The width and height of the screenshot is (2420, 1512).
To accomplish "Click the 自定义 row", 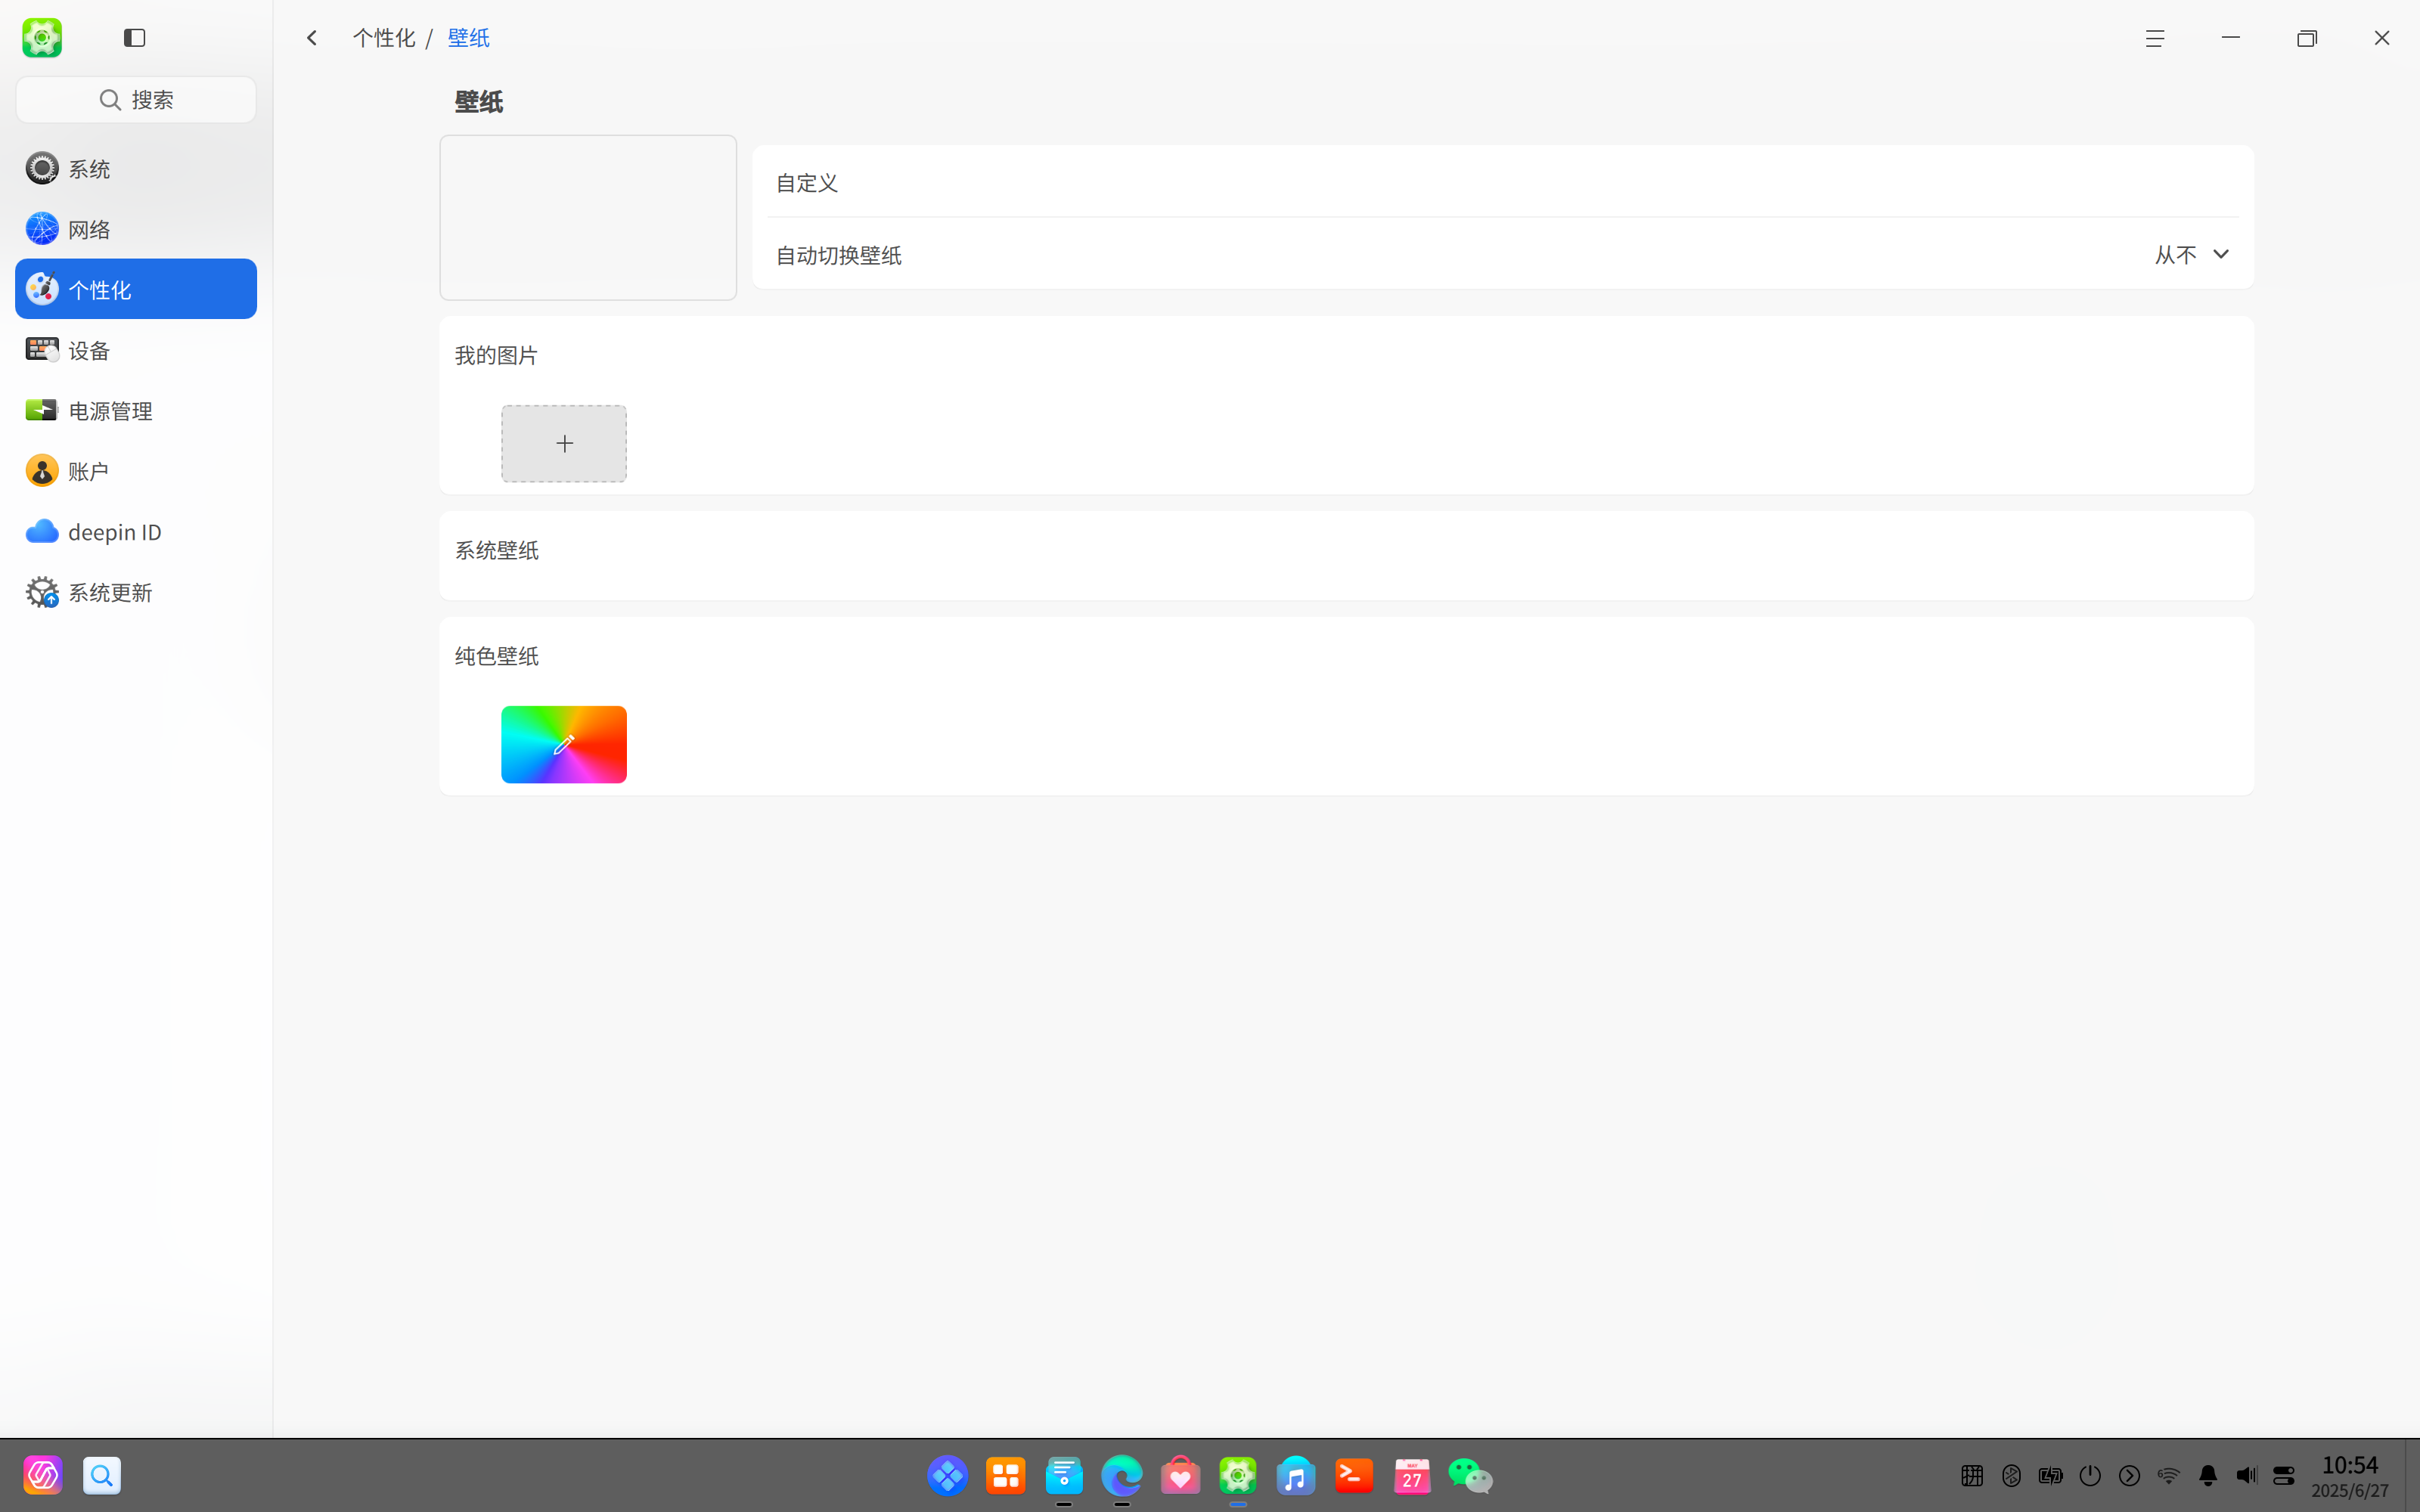I will coord(1503,182).
